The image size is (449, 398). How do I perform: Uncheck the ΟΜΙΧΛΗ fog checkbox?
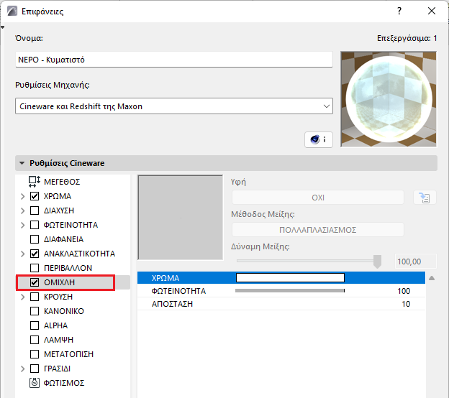pyautogui.click(x=35, y=282)
